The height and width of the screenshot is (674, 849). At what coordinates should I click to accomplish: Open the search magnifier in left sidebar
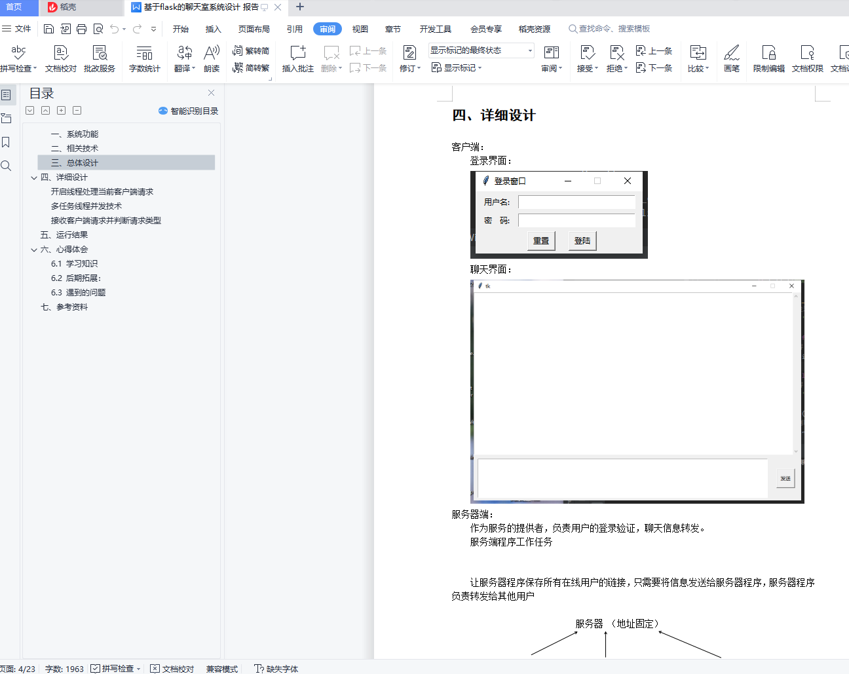click(x=7, y=166)
